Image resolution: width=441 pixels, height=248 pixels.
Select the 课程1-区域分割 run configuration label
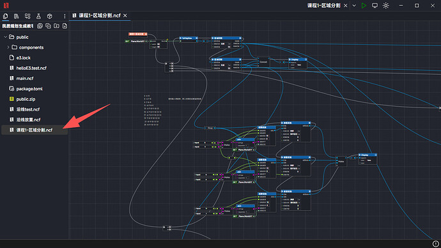(323, 5)
